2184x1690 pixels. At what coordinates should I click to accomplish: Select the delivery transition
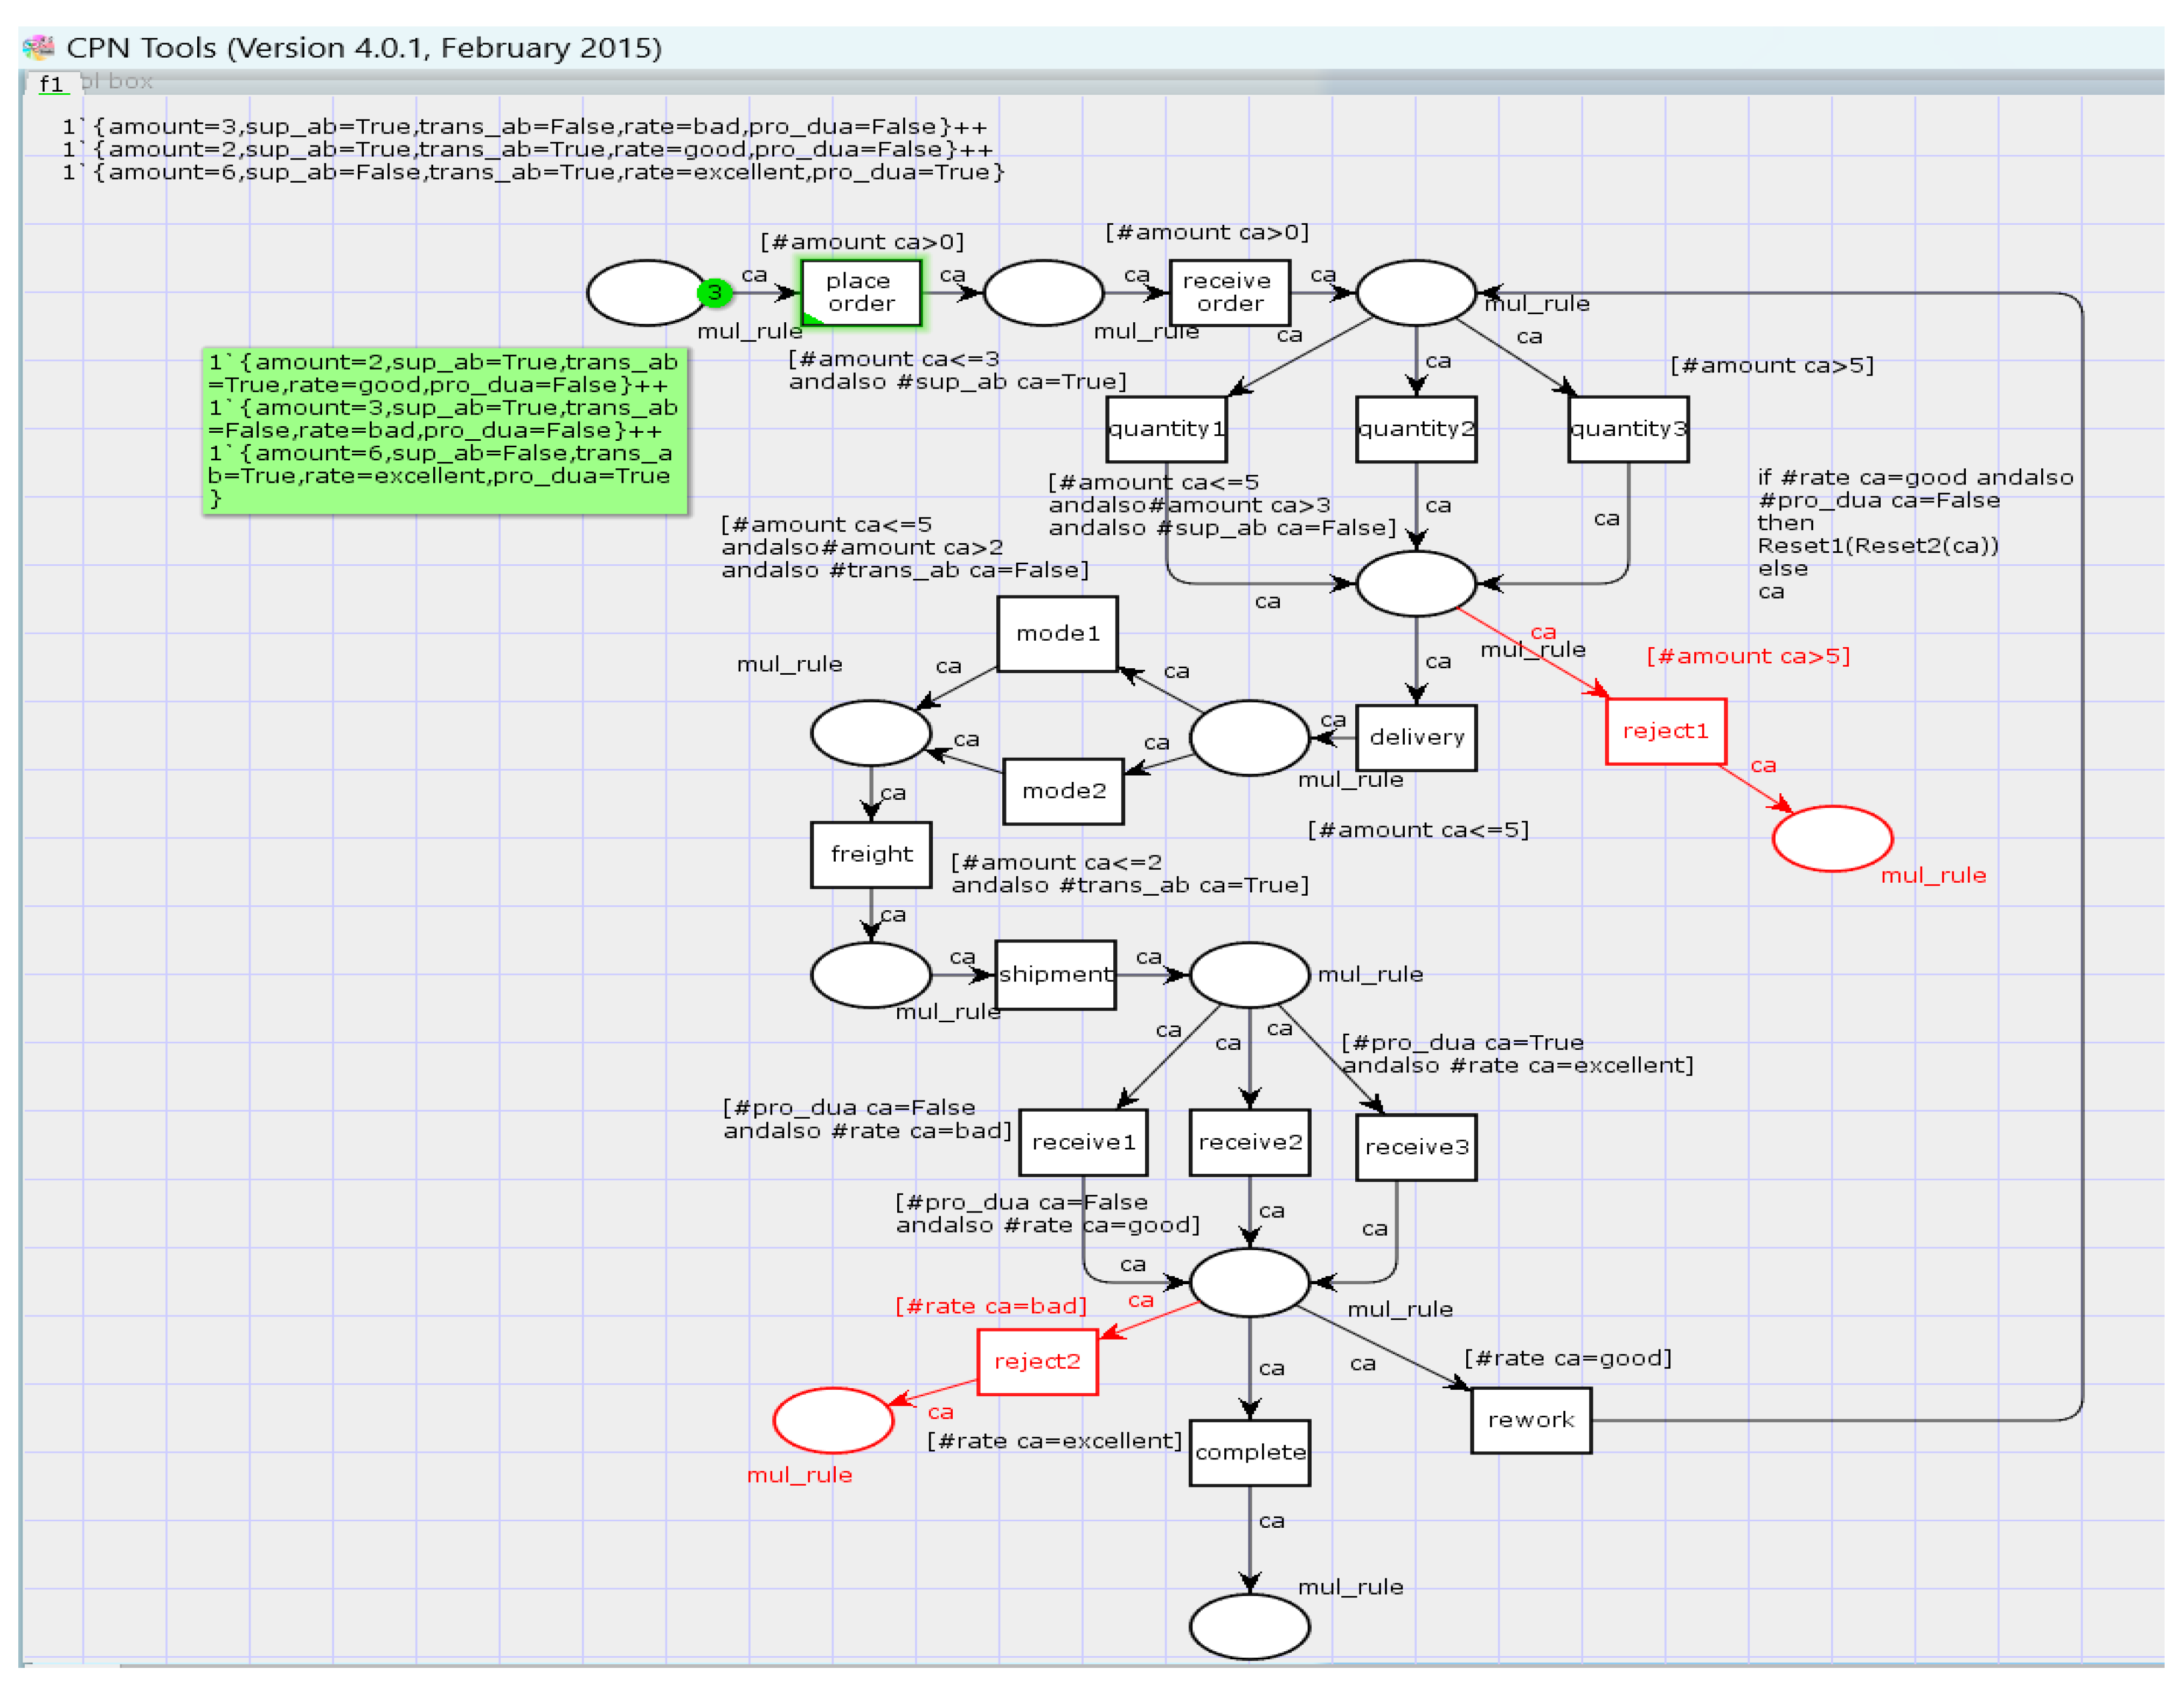[x=1416, y=738]
